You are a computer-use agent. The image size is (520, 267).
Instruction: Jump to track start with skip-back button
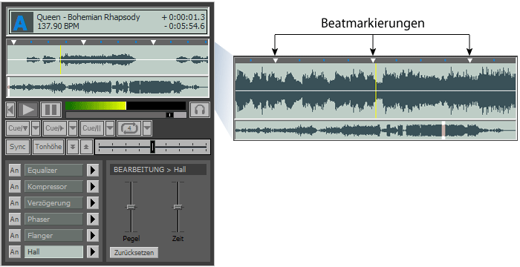pyautogui.click(x=10, y=110)
